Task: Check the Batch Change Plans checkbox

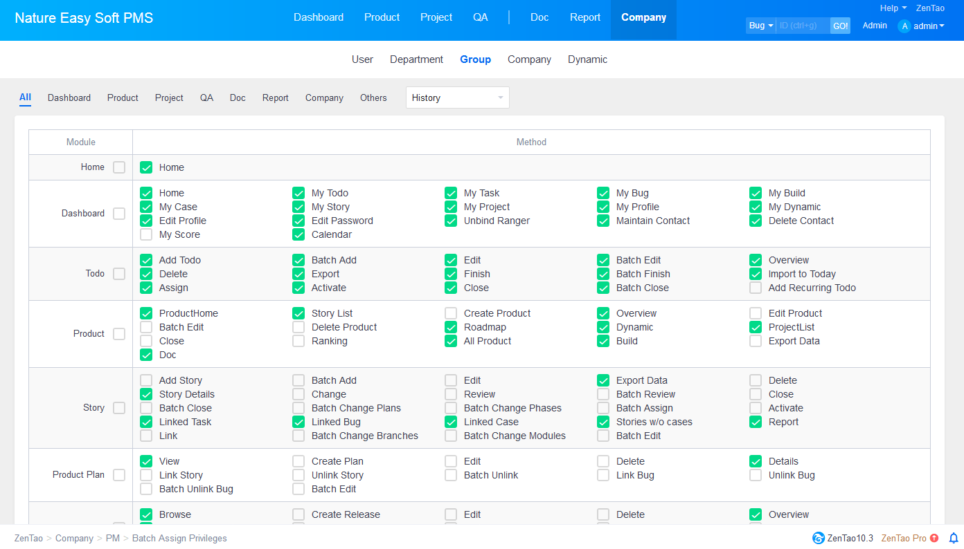Action: tap(298, 408)
